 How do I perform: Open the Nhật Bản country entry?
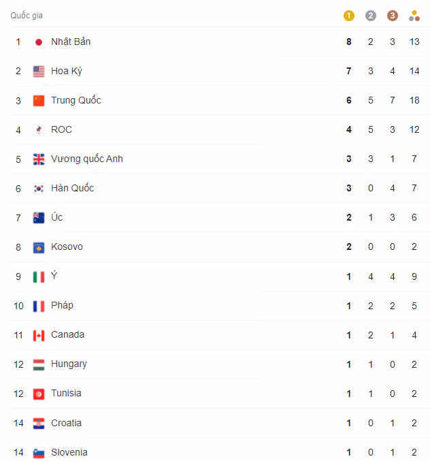71,42
